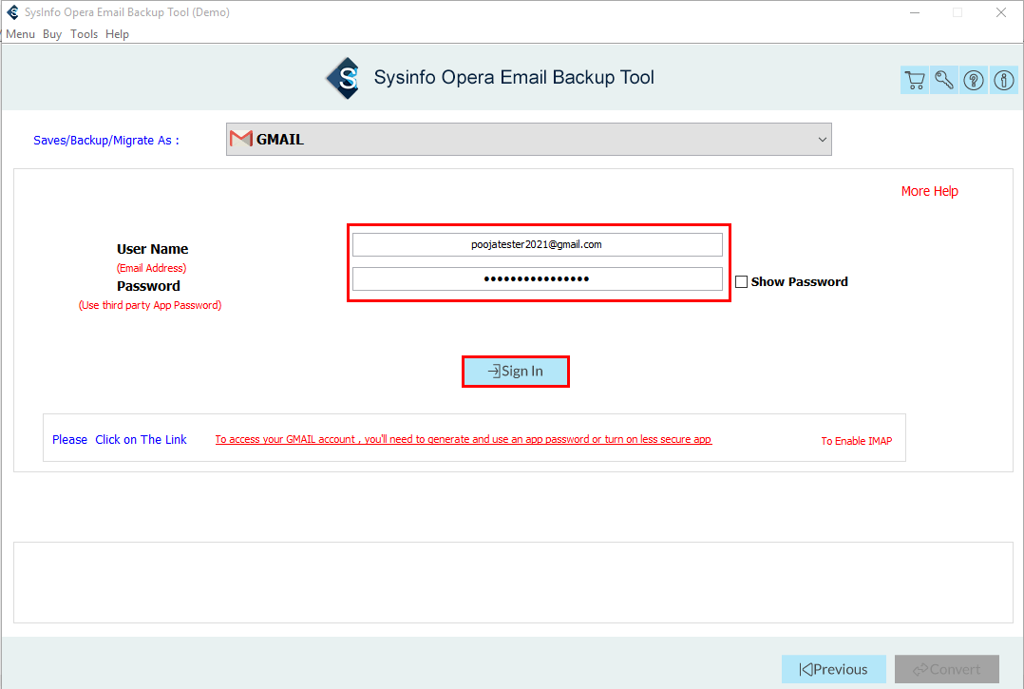Close the application window
The width and height of the screenshot is (1024, 689).
click(x=1000, y=12)
